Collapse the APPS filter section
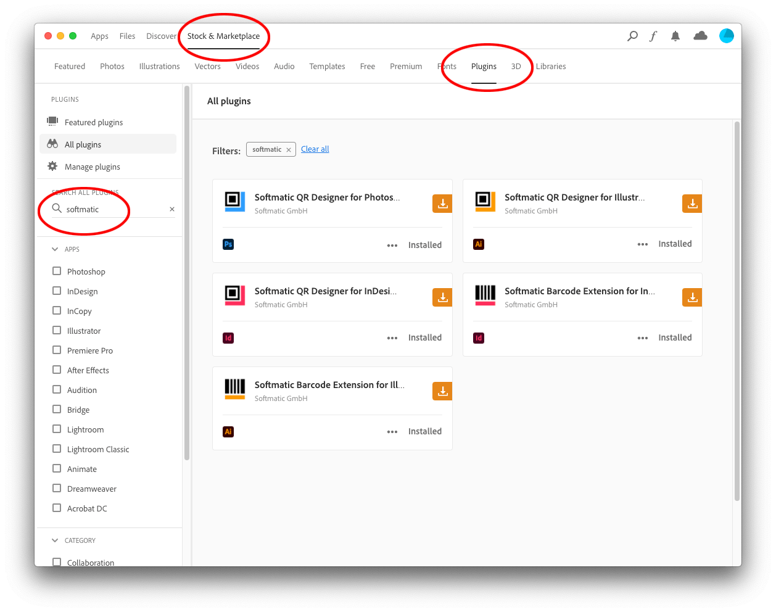Viewport: 776px width, 612px height. click(x=55, y=249)
